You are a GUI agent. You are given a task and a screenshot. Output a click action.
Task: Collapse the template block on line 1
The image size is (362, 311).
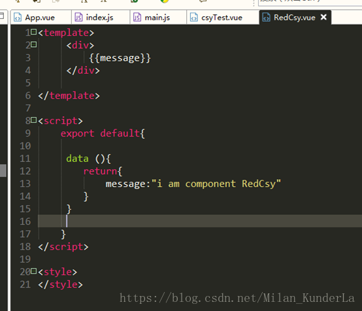[x=34, y=31]
